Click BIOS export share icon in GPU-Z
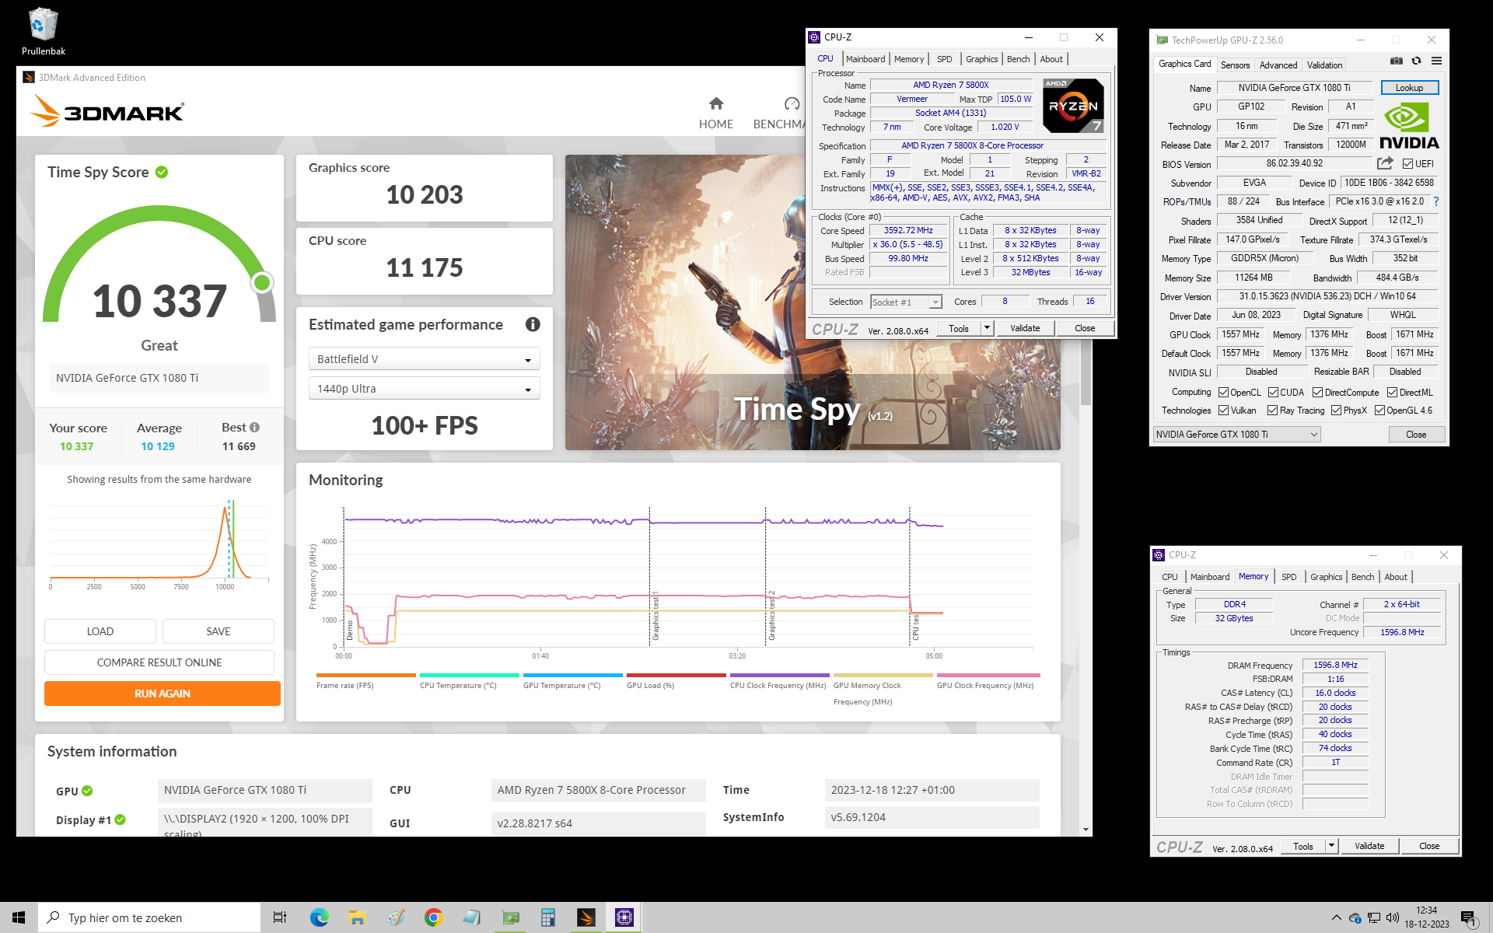 tap(1385, 163)
